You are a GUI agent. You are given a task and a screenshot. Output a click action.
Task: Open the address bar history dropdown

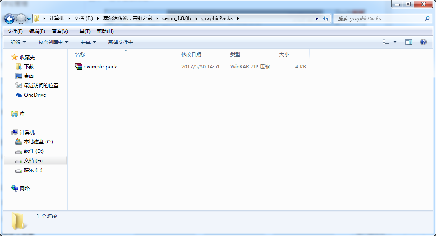[316, 19]
